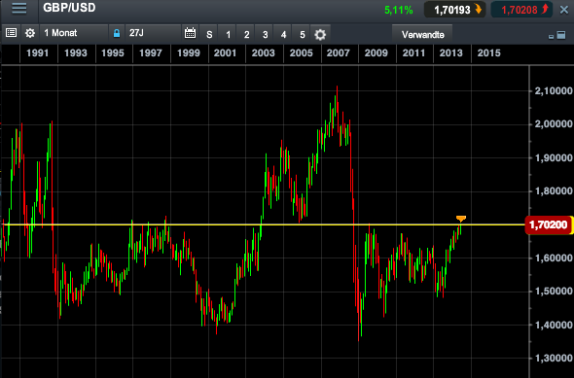Open the hamburger menu beside GBP/USD
This screenshot has height=378, width=574.
pyautogui.click(x=18, y=9)
